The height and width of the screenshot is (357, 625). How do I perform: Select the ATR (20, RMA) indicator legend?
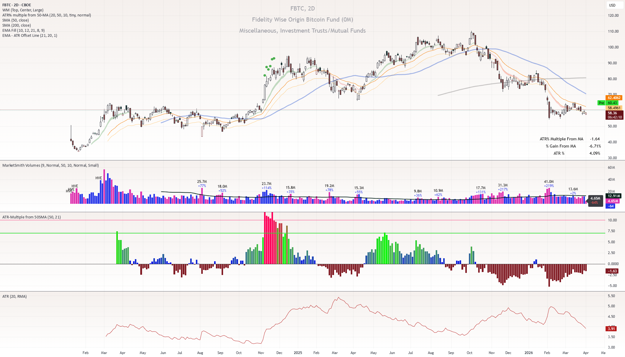click(14, 296)
